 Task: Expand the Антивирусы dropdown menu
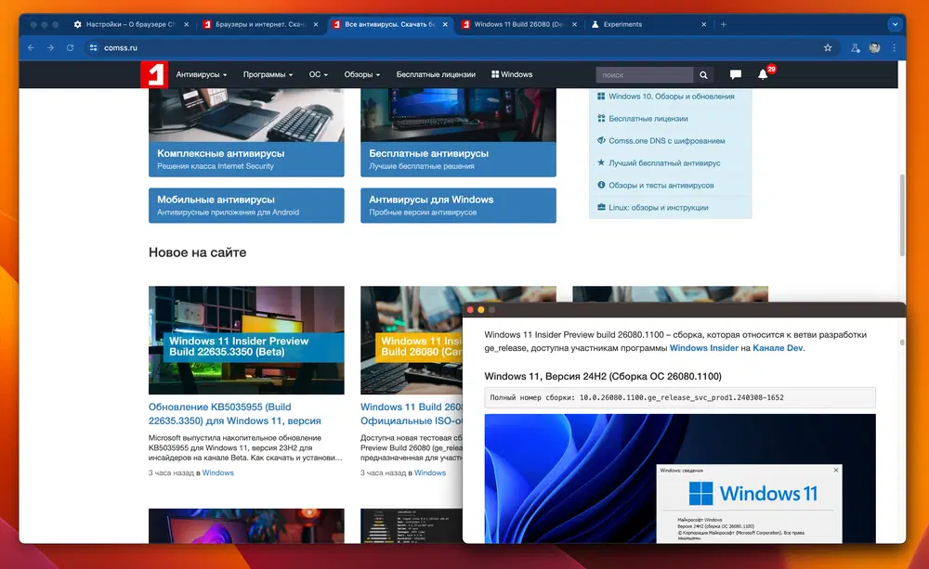[202, 74]
